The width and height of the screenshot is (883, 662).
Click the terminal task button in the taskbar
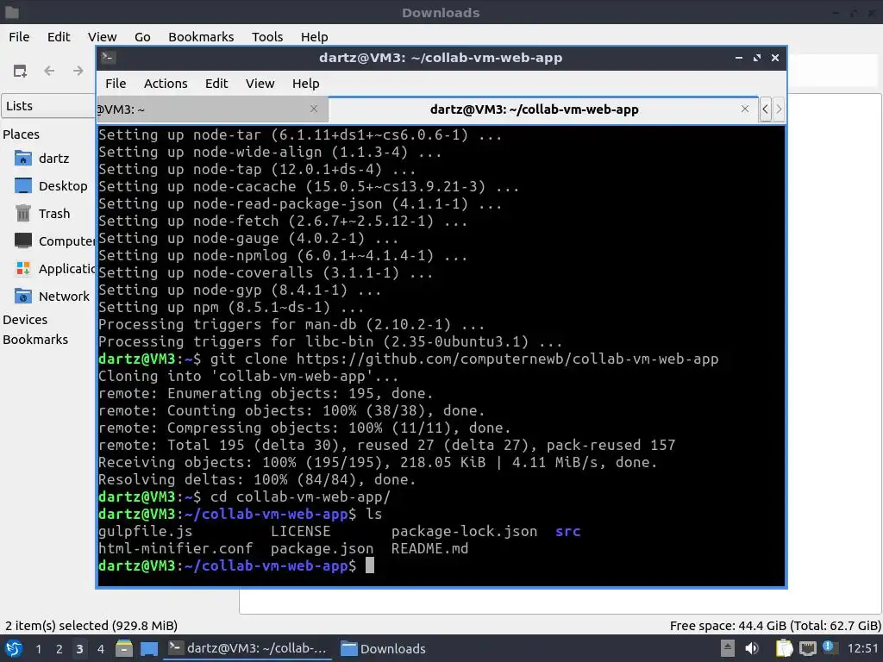247,648
